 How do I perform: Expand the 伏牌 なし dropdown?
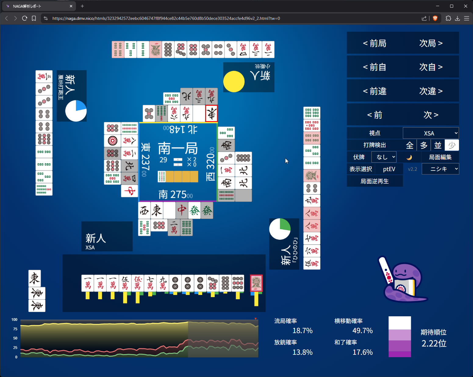[384, 157]
